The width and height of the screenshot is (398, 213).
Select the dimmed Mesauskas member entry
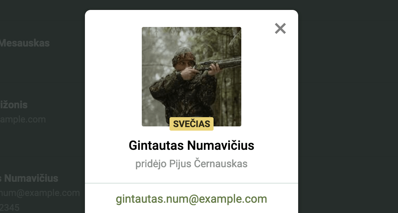click(x=25, y=43)
